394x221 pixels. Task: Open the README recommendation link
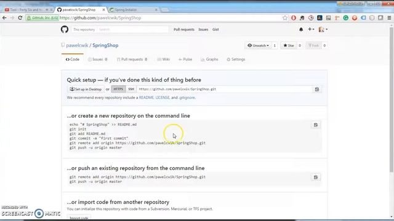click(147, 98)
